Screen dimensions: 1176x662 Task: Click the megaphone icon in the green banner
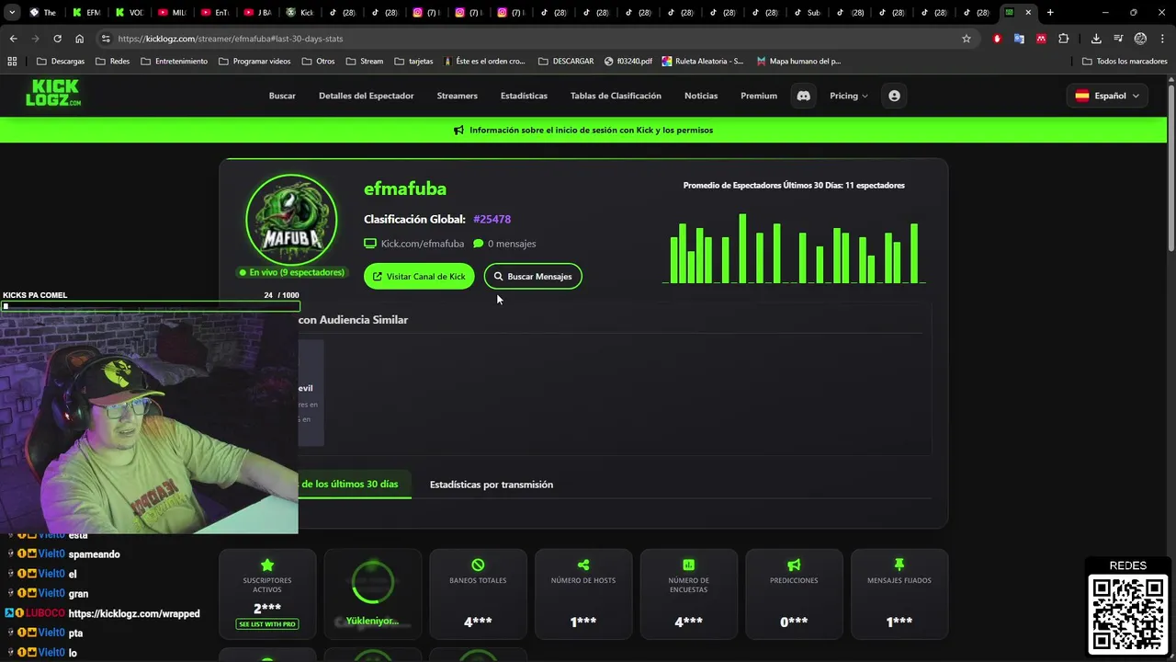[x=458, y=131]
